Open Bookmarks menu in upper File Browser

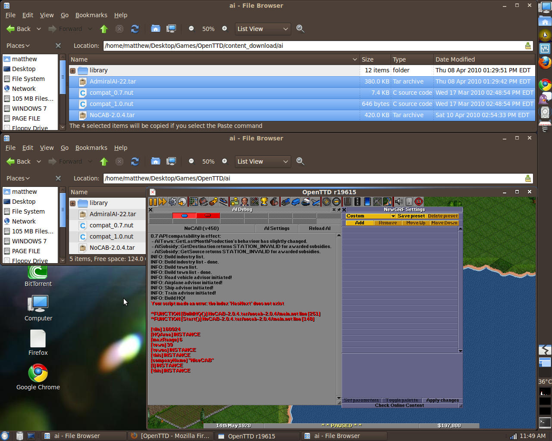point(91,15)
